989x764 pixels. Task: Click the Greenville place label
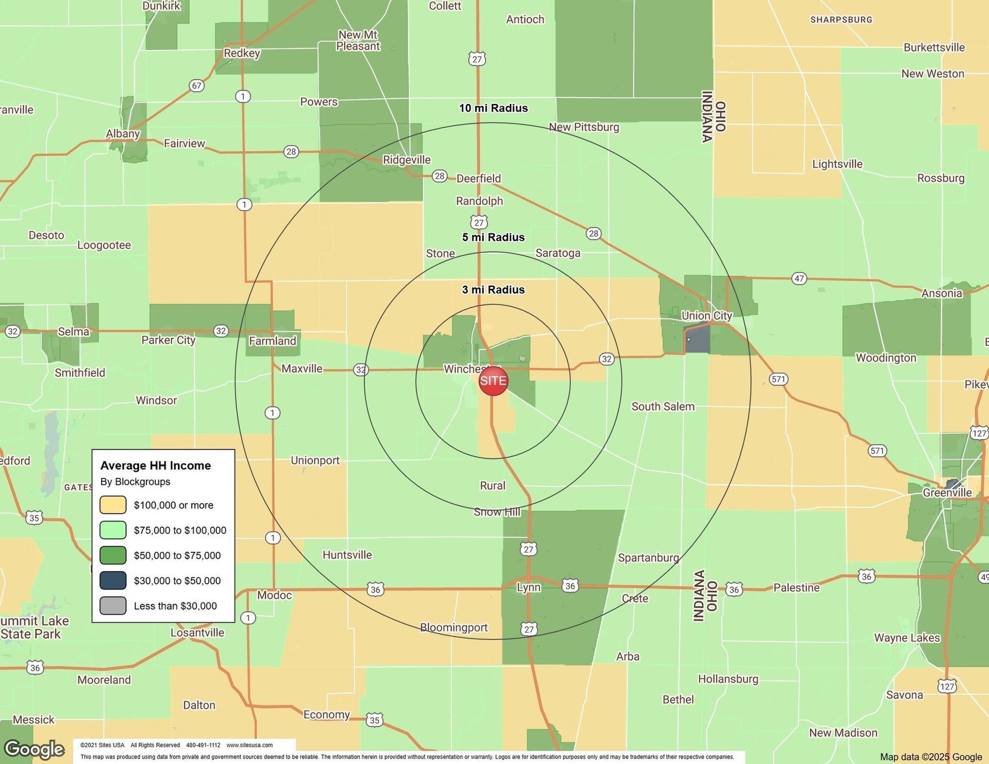947,493
